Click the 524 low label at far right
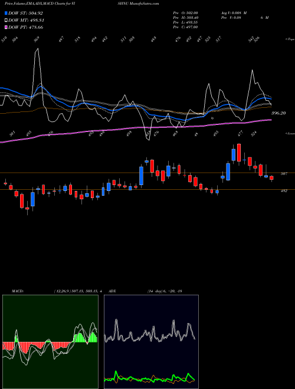This screenshot has height=389, width=295. coord(254,134)
